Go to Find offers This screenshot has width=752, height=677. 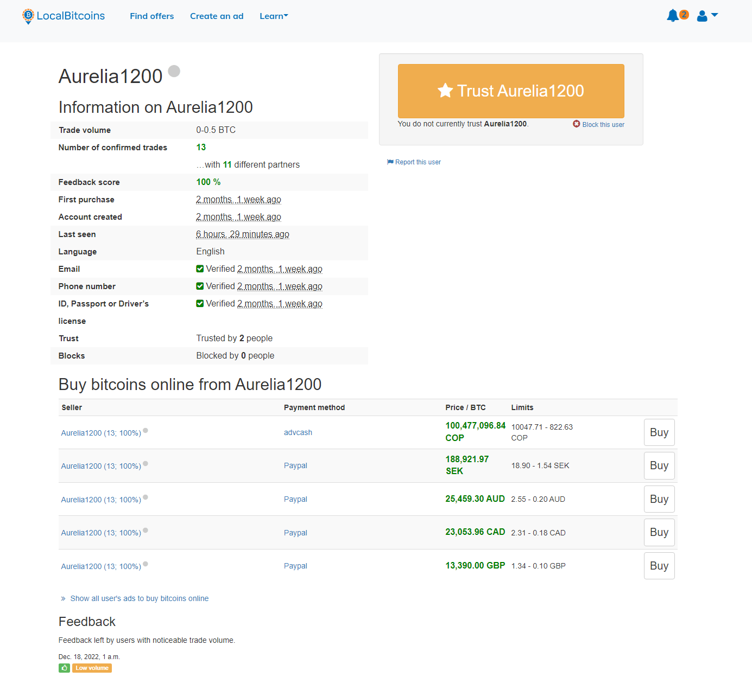click(152, 16)
